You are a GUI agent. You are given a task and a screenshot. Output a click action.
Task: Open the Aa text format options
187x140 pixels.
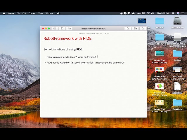[x=69, y=29]
